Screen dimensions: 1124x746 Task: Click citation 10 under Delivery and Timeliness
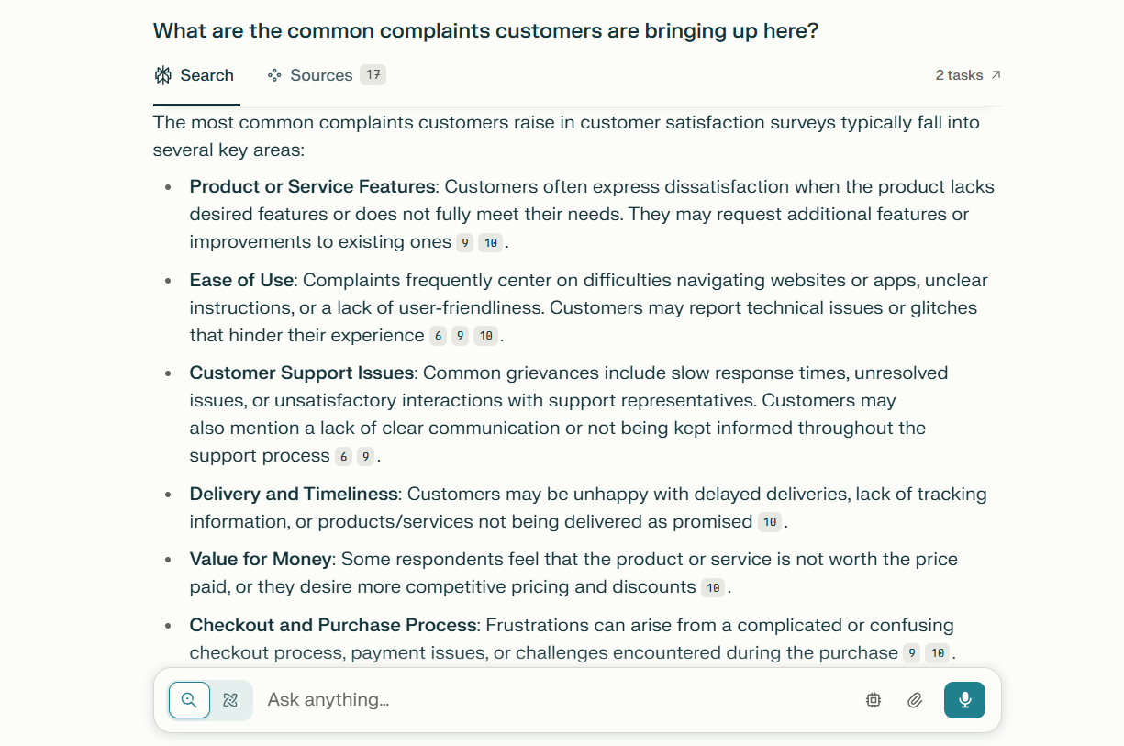770,522
